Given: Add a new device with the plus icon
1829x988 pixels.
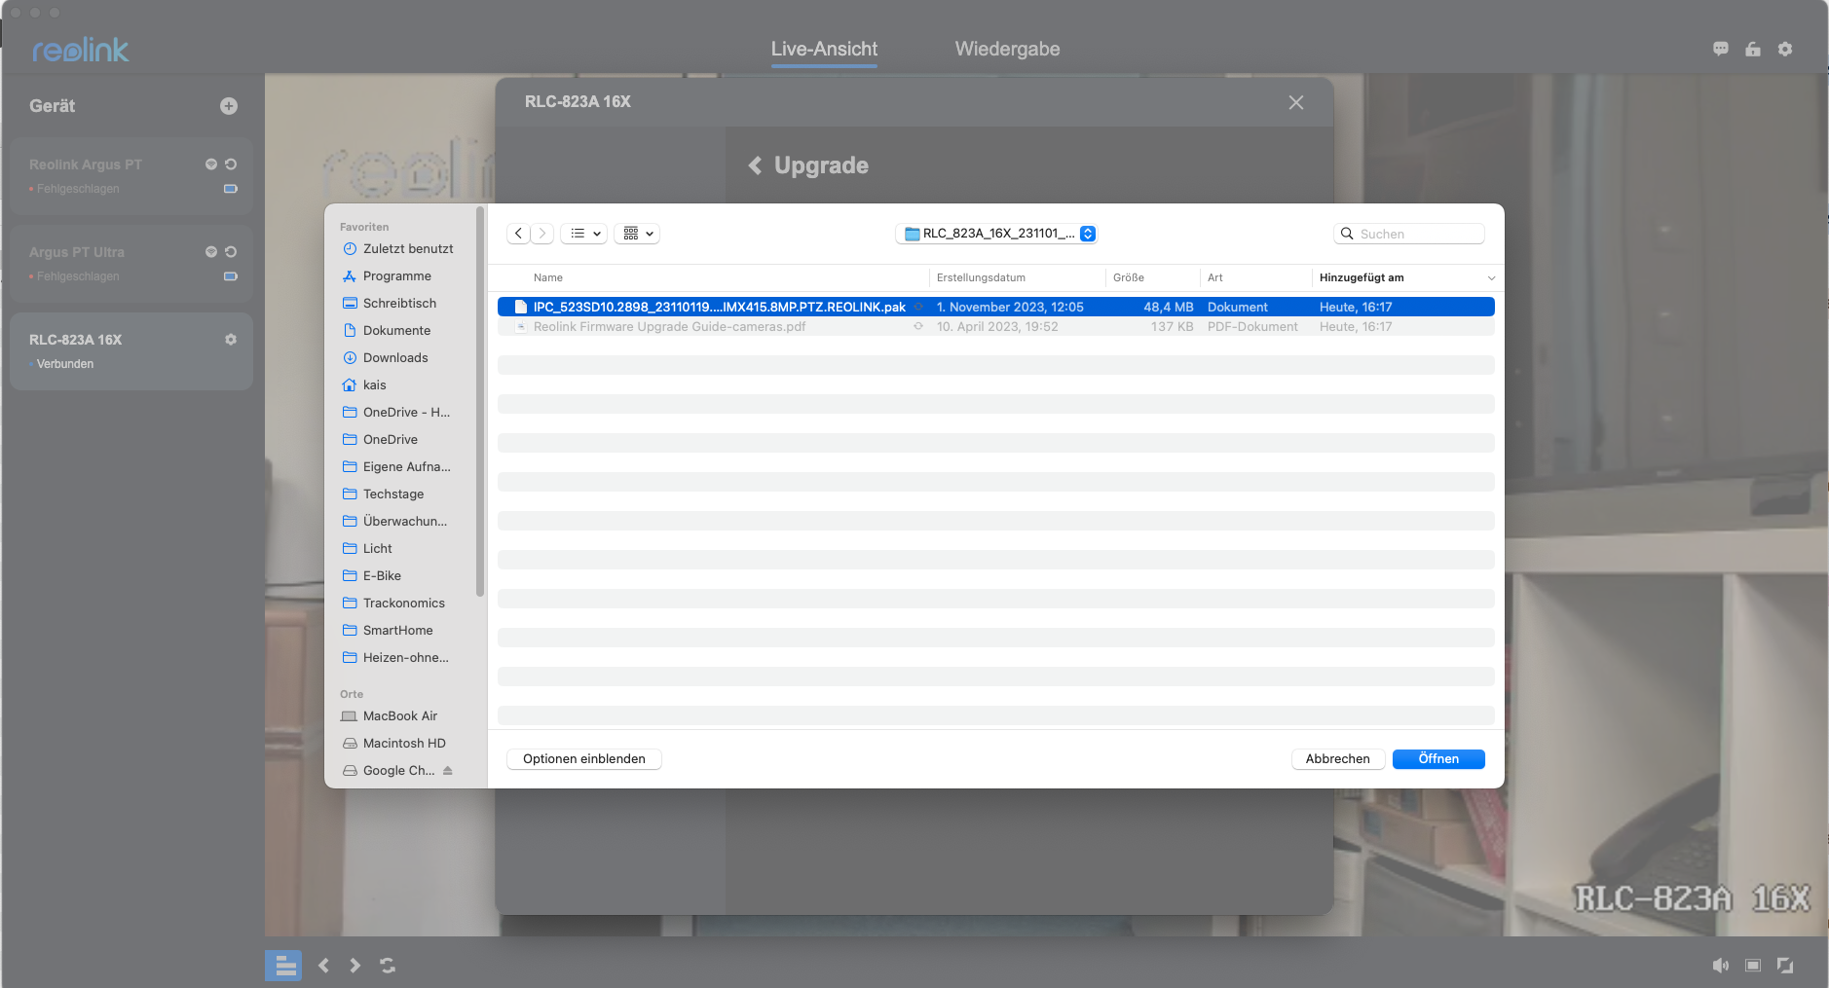Looking at the screenshot, I should pos(229,106).
